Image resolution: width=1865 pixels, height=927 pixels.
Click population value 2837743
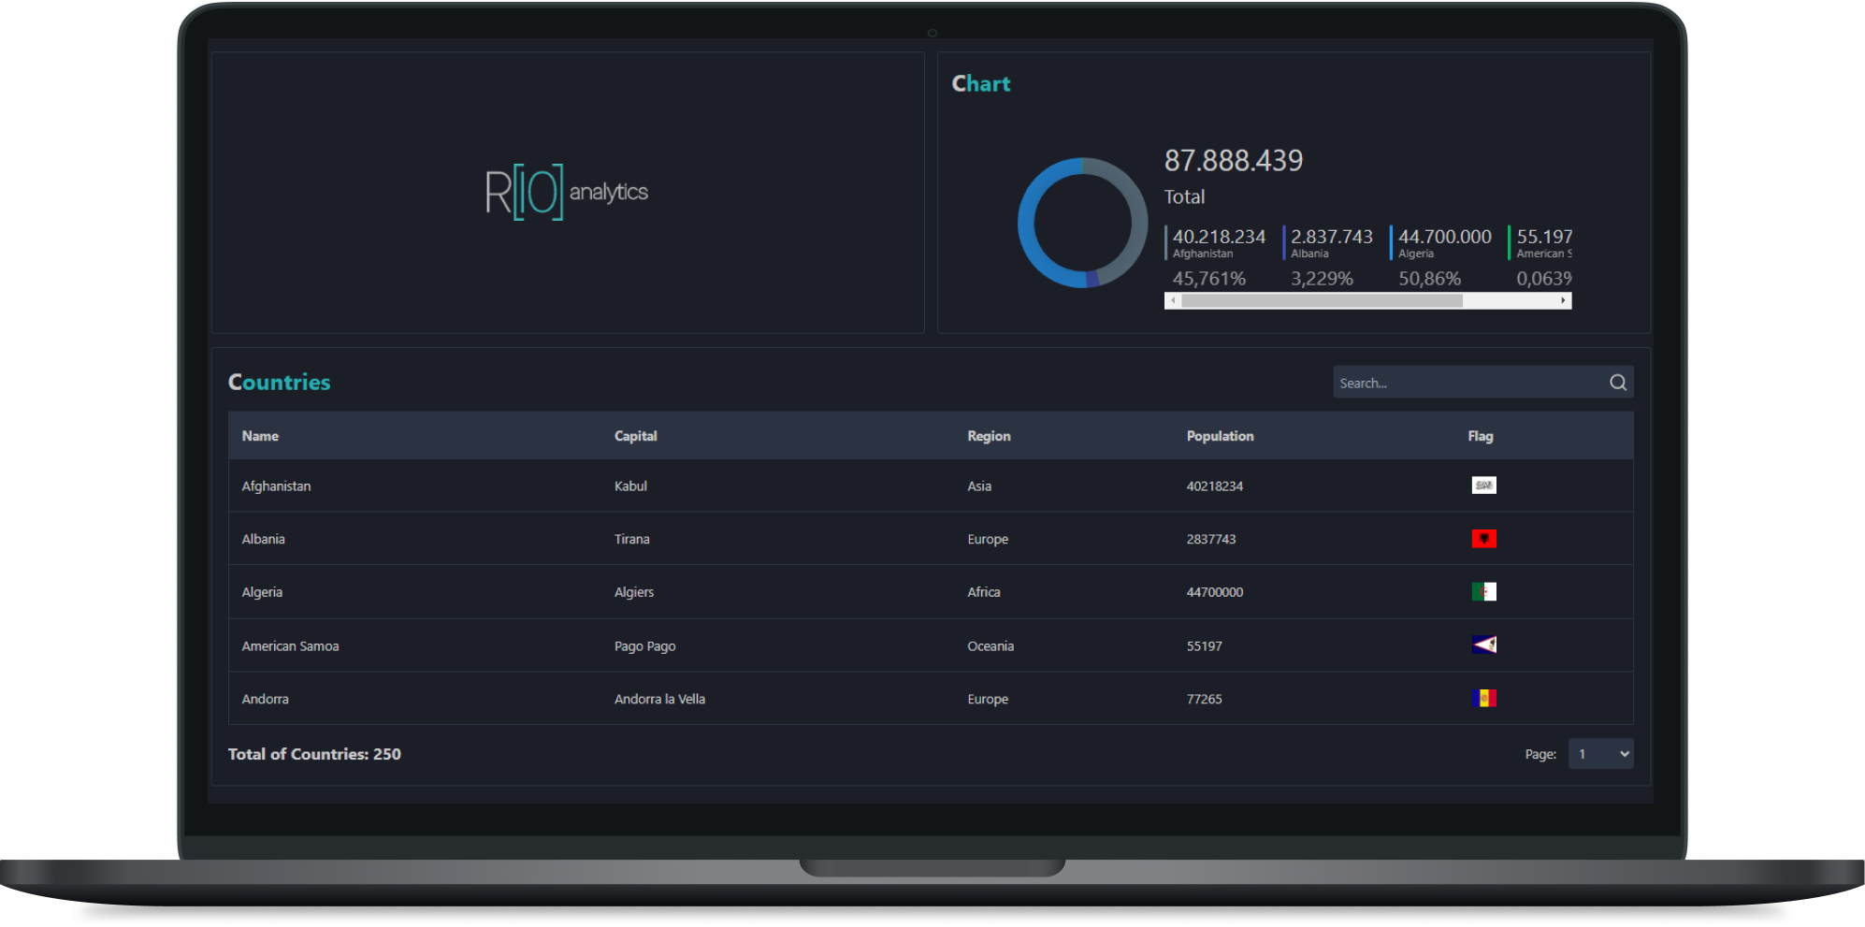(x=1211, y=540)
